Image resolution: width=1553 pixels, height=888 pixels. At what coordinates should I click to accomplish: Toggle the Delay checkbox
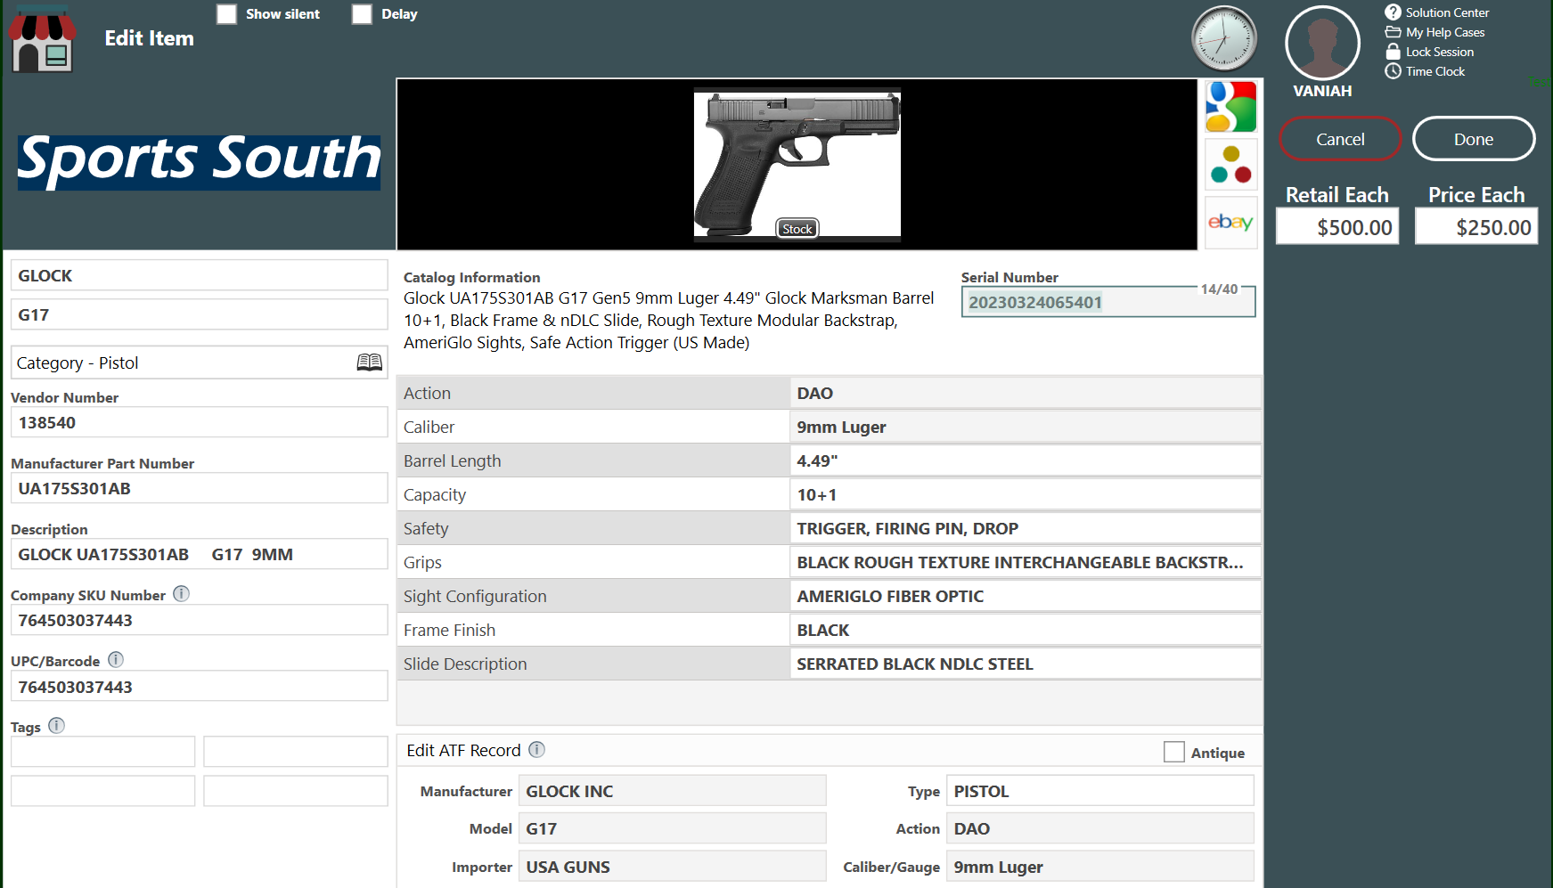pos(362,14)
